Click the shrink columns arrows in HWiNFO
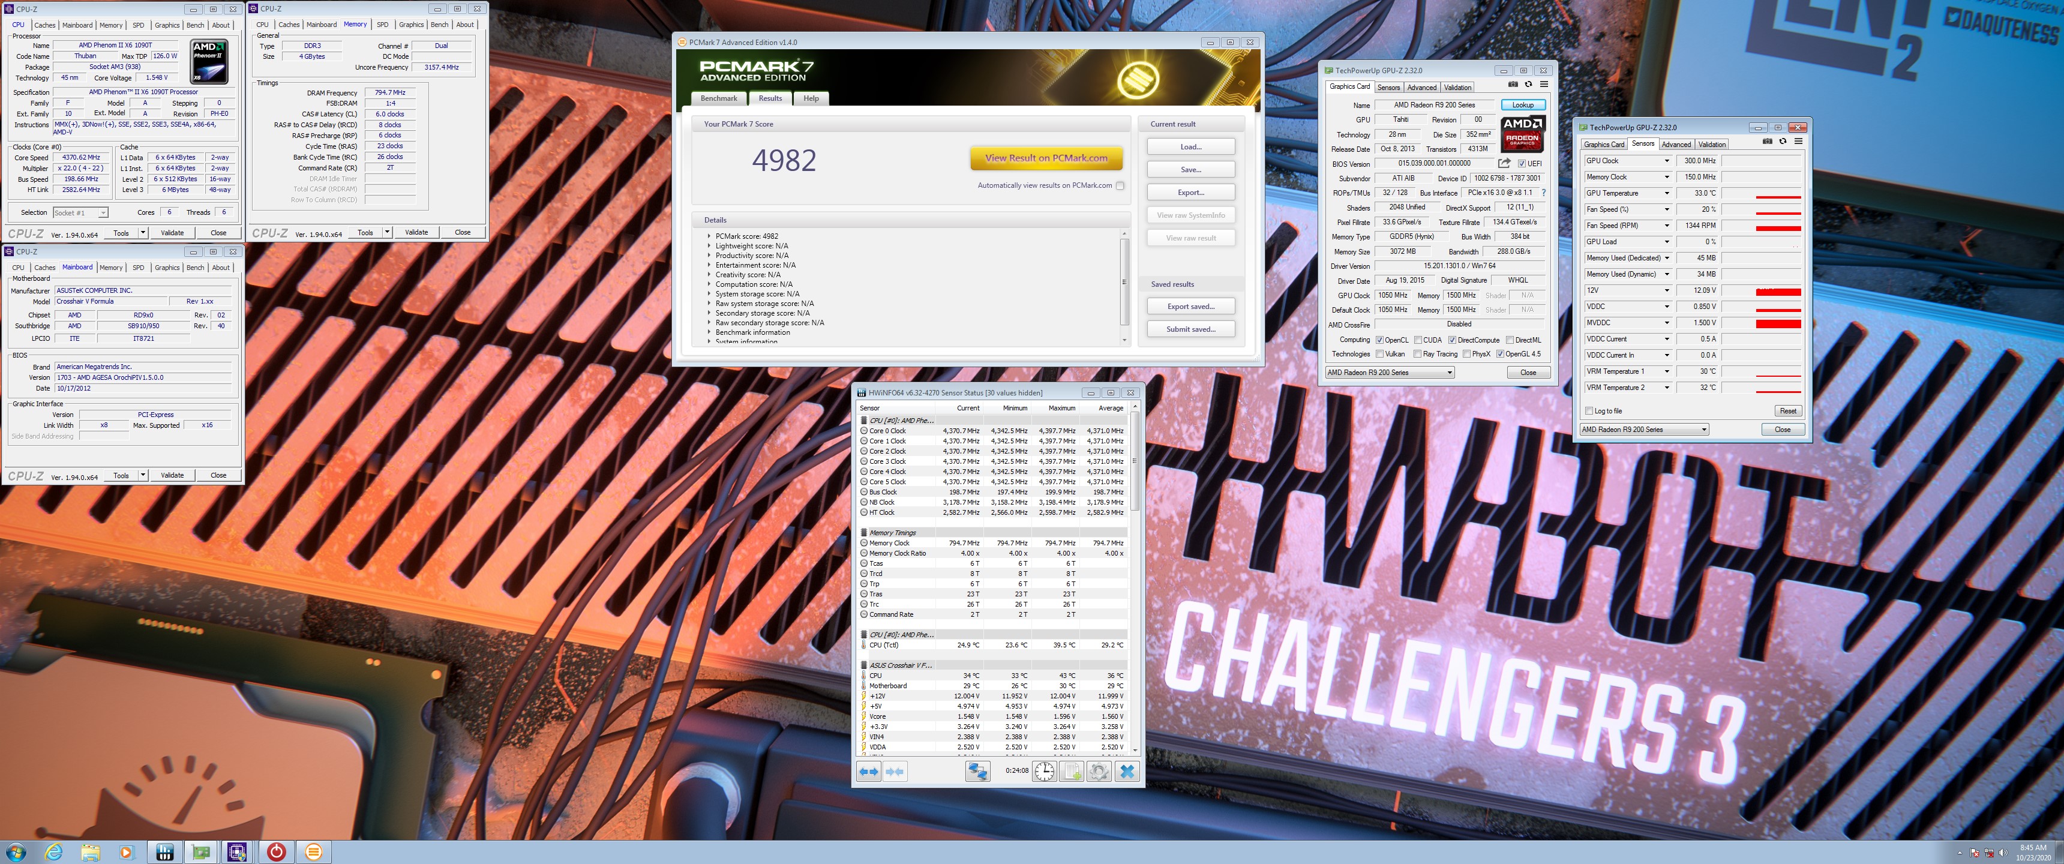The image size is (2064, 864). 895,771
